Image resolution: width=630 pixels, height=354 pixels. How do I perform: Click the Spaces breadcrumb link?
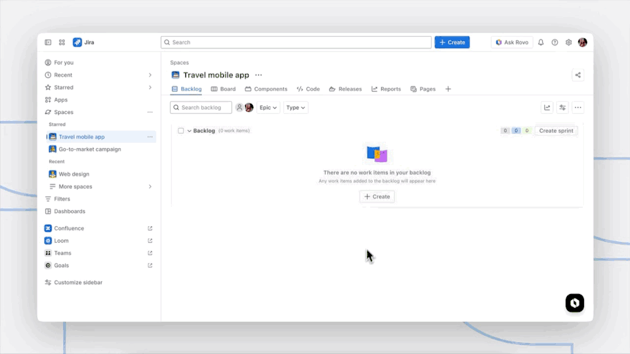179,62
